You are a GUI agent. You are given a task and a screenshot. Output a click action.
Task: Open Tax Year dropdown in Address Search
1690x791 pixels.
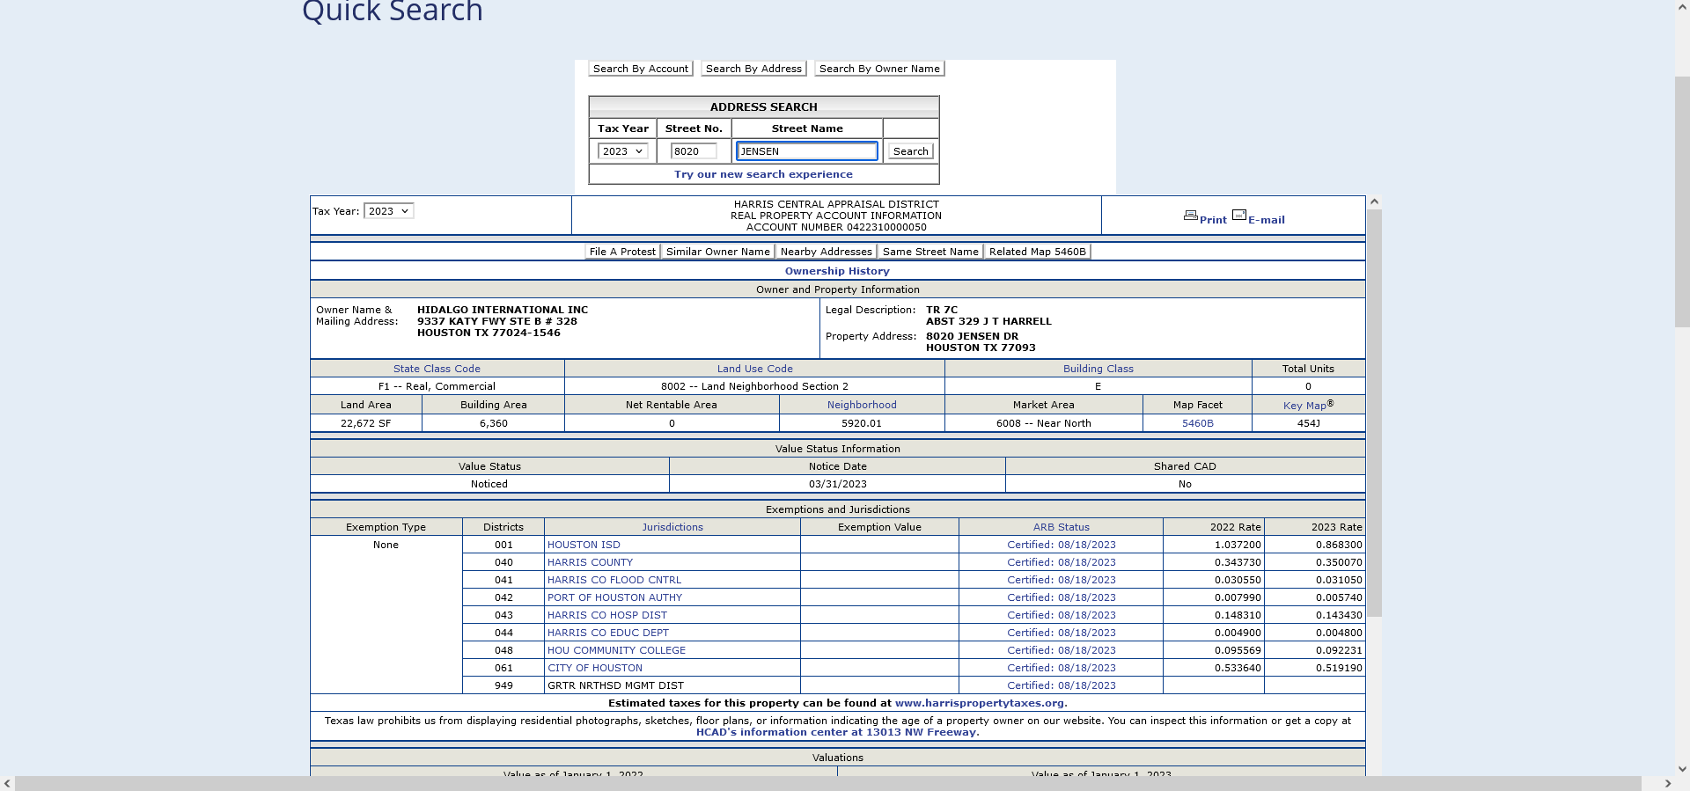[622, 151]
